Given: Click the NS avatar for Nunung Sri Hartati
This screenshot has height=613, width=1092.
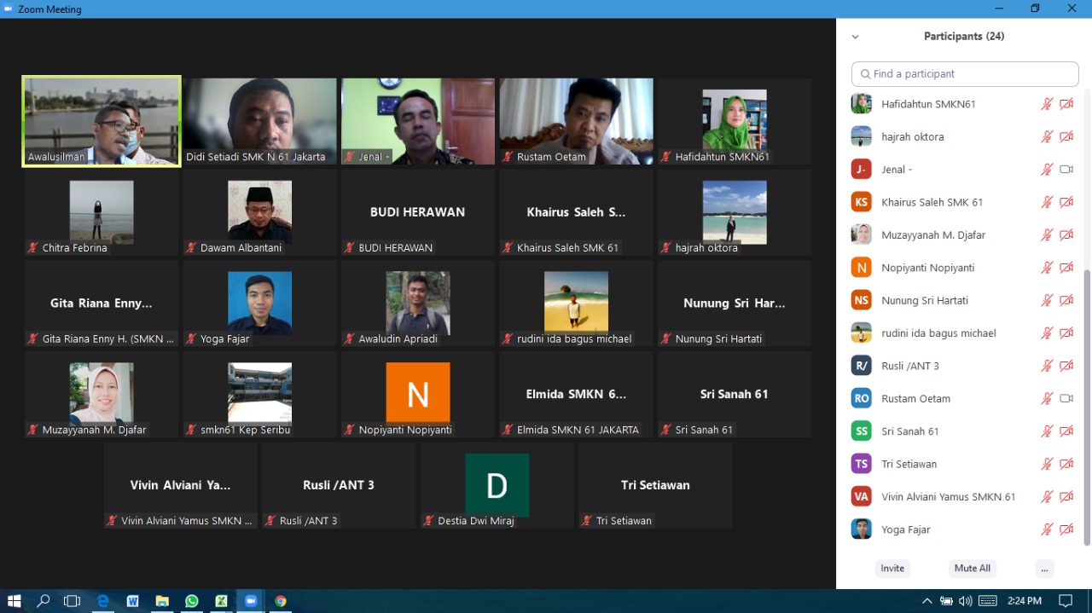Looking at the screenshot, I should click(x=862, y=300).
